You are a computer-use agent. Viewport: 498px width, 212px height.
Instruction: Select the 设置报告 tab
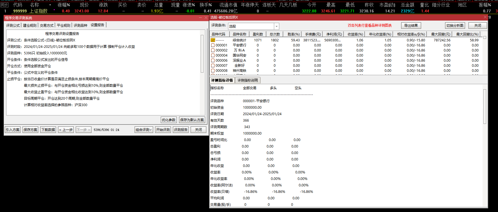tap(97, 25)
